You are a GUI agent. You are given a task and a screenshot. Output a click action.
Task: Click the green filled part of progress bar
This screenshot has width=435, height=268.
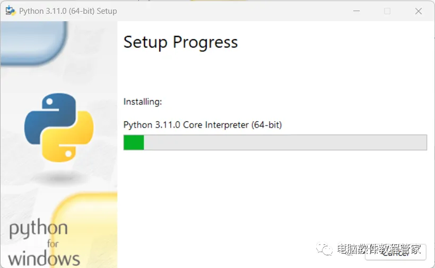[134, 142]
